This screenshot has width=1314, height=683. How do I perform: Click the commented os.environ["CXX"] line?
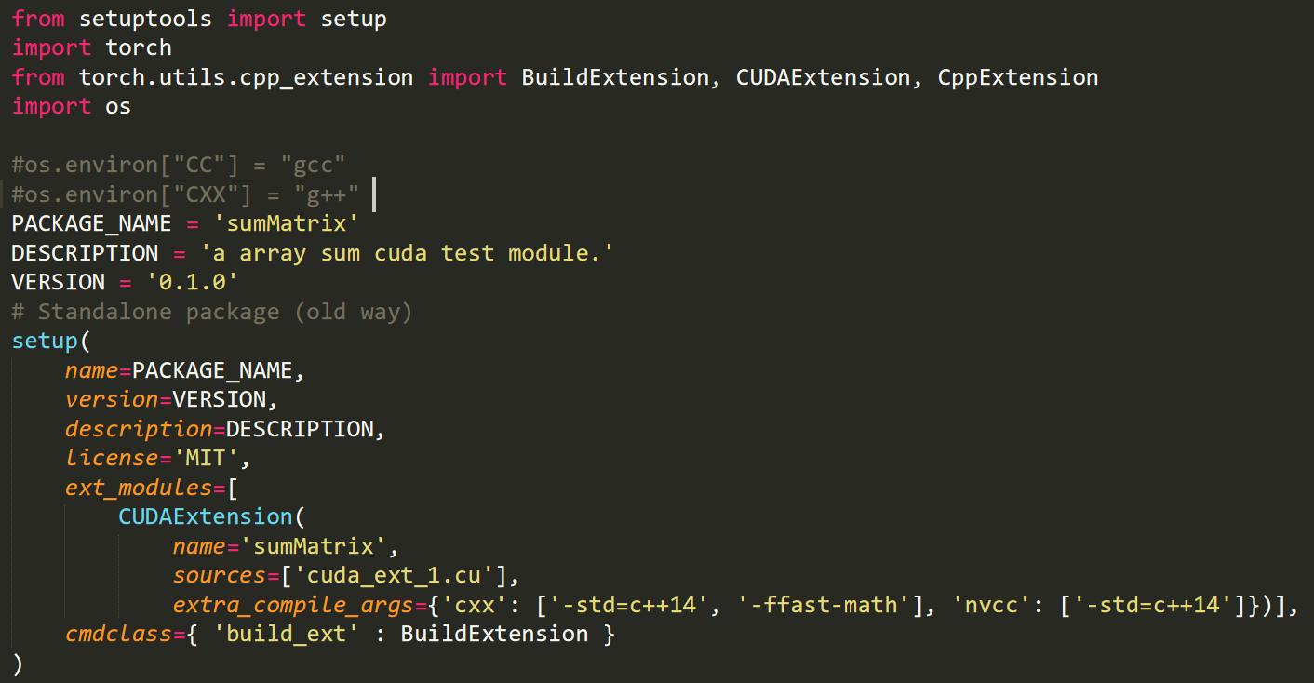185,194
